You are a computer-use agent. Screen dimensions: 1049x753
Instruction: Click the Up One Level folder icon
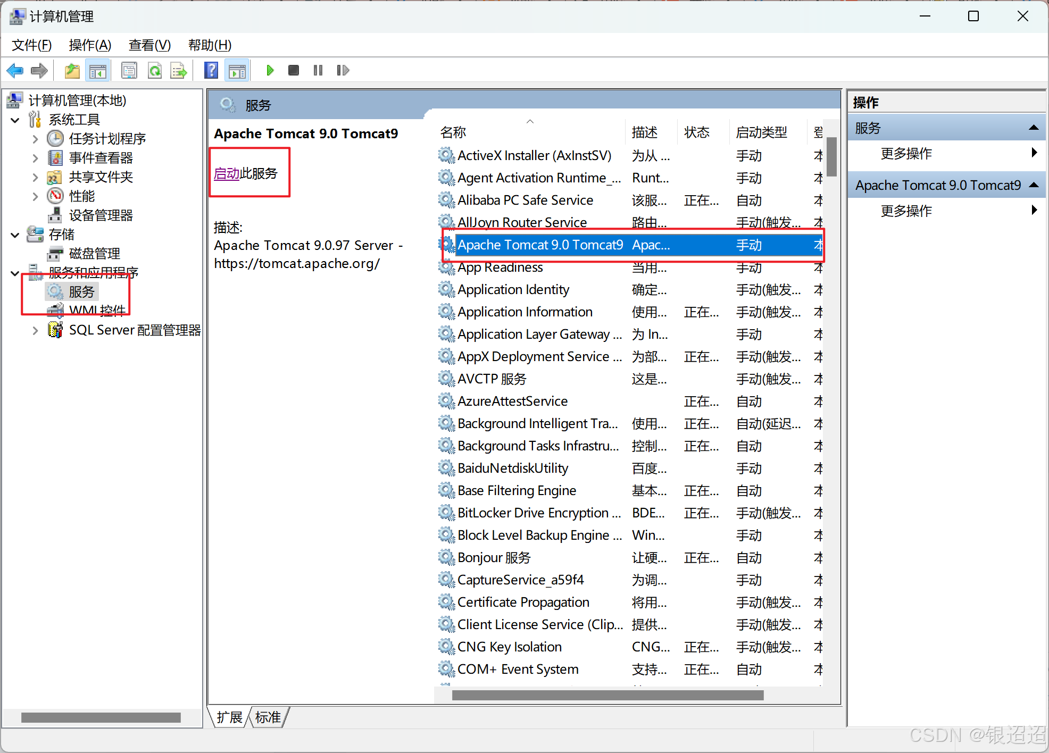pyautogui.click(x=72, y=70)
